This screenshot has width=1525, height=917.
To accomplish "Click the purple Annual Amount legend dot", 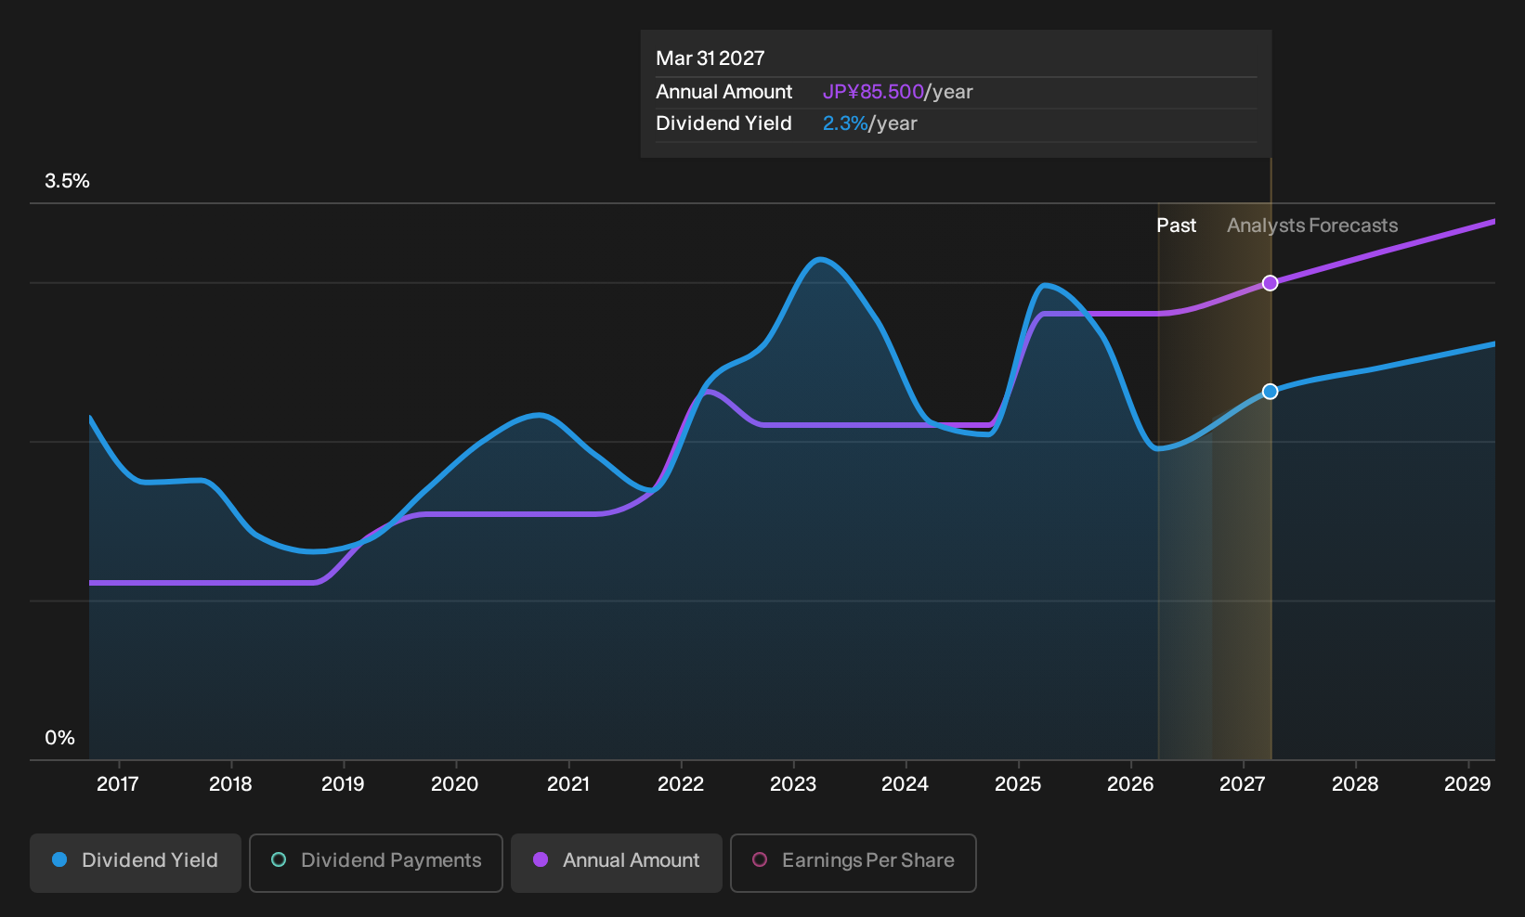I will tap(541, 859).
